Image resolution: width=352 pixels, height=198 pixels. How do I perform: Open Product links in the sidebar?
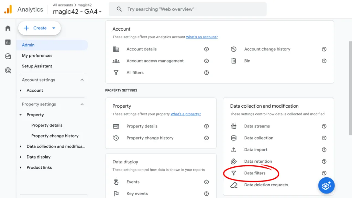pyautogui.click(x=39, y=167)
